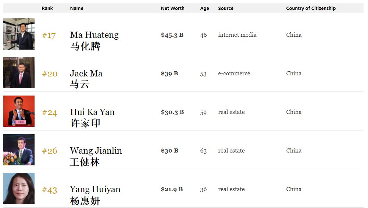Click the Source column header
The height and width of the screenshot is (208, 368).
(x=225, y=8)
